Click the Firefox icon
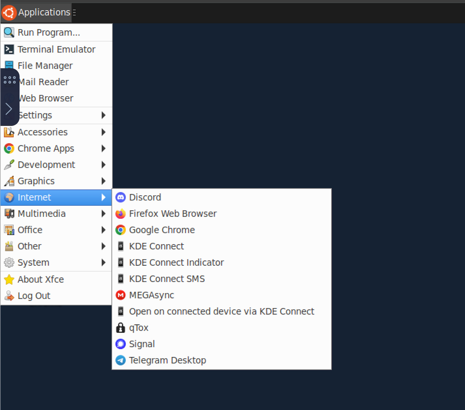Screen dimensions: 465x410 (x=121, y=214)
